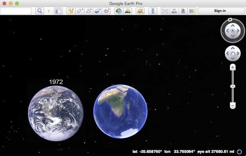Click the small gray dot beside search
The width and height of the screenshot is (246, 156).
49,11
